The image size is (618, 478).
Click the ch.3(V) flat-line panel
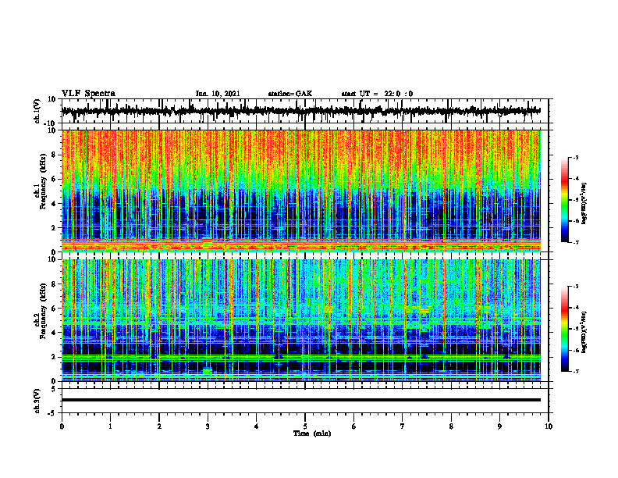[x=305, y=401]
